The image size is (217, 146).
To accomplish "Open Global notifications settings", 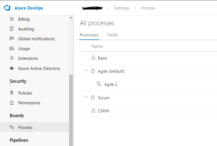I will click(36, 39).
